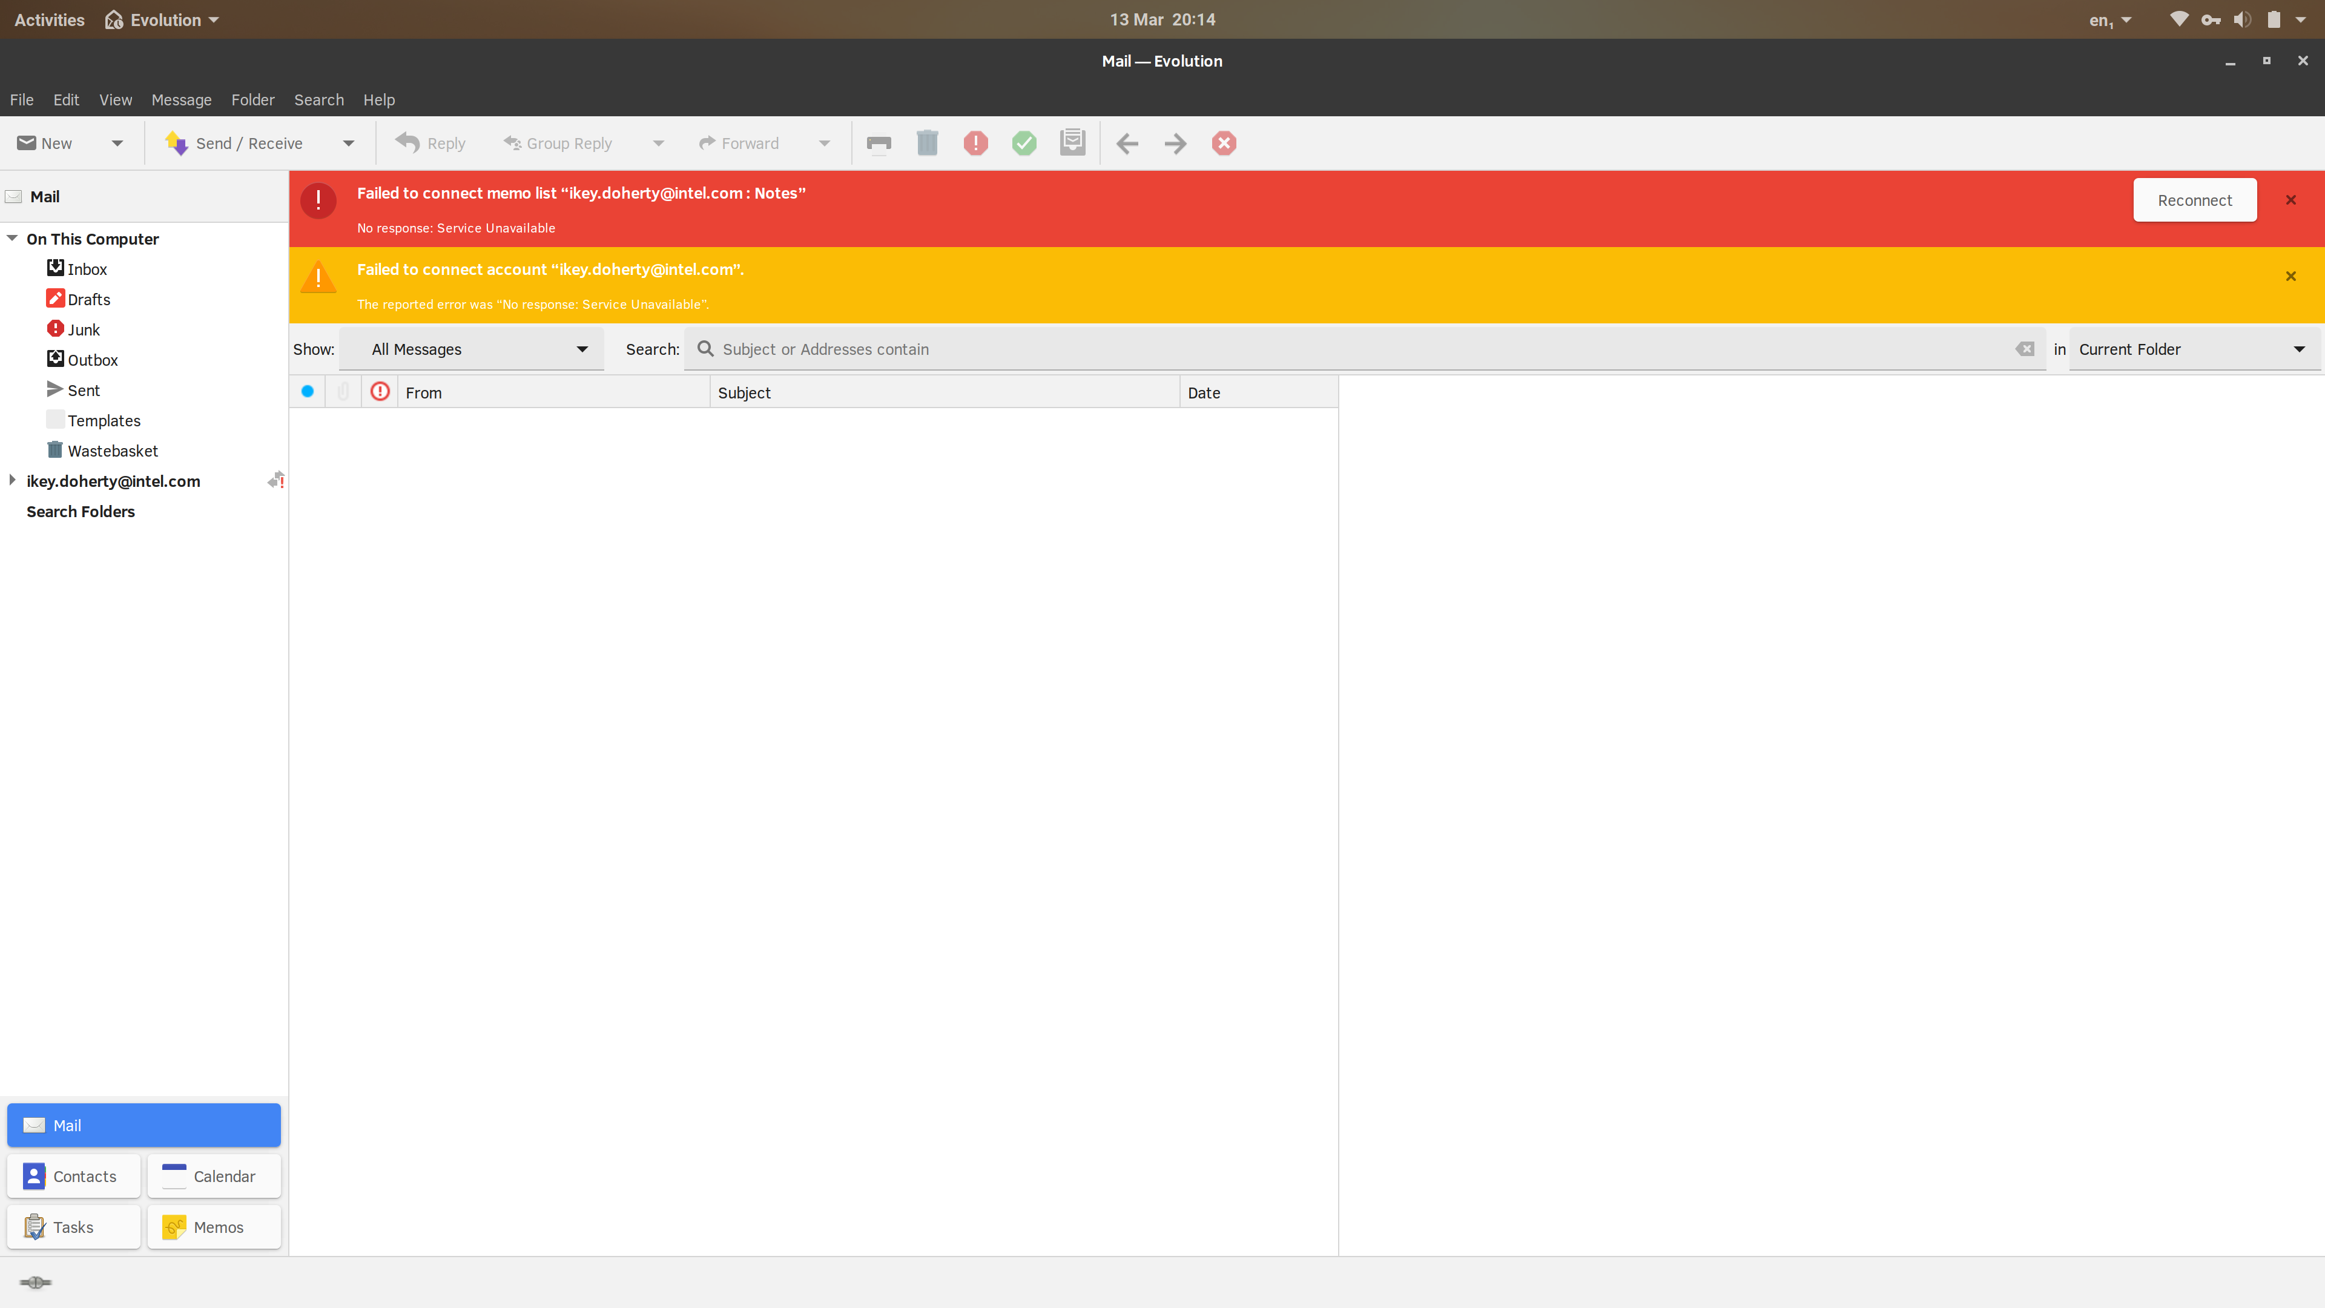This screenshot has height=1308, width=2325.
Task: Expand ikey.doherty@intel.com account tree
Action: [13, 480]
